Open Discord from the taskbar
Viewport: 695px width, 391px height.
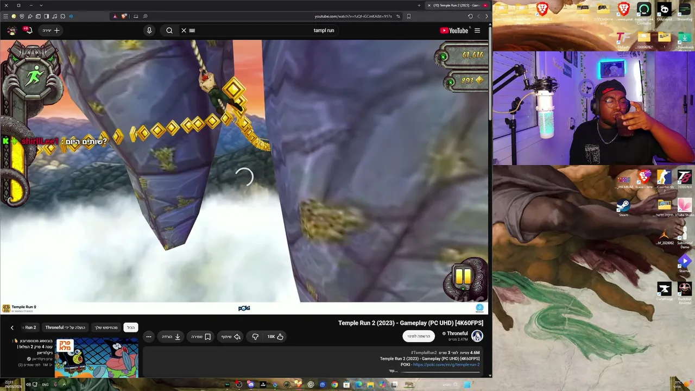point(251,384)
